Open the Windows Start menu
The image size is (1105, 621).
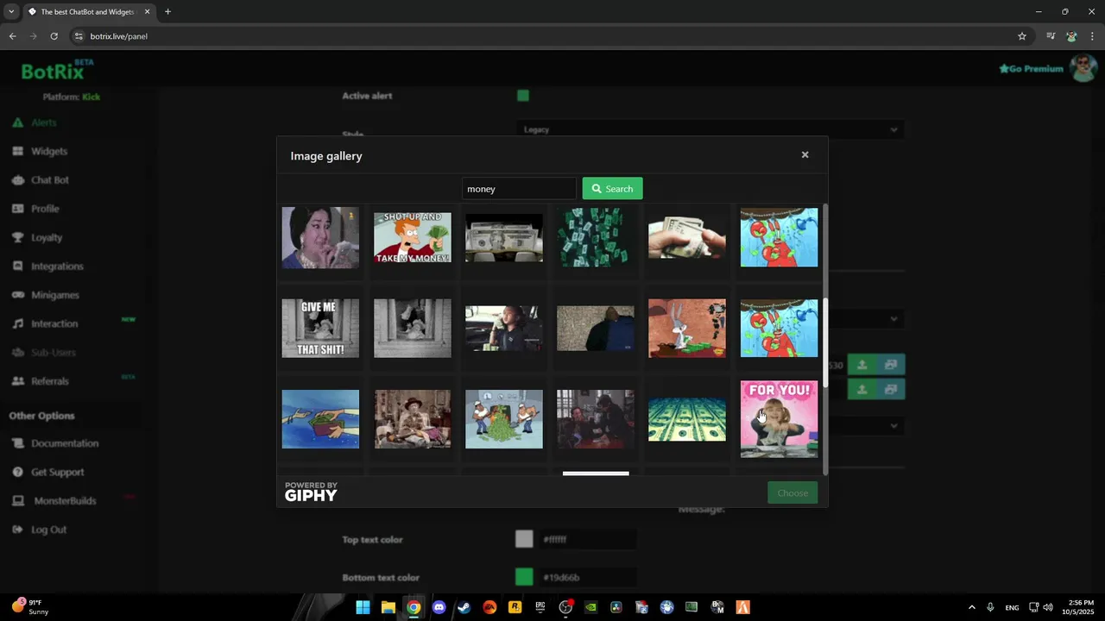tap(363, 607)
